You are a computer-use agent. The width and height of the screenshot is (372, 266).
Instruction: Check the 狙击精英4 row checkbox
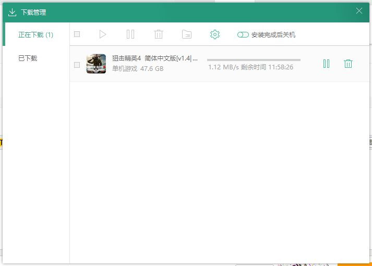click(77, 65)
